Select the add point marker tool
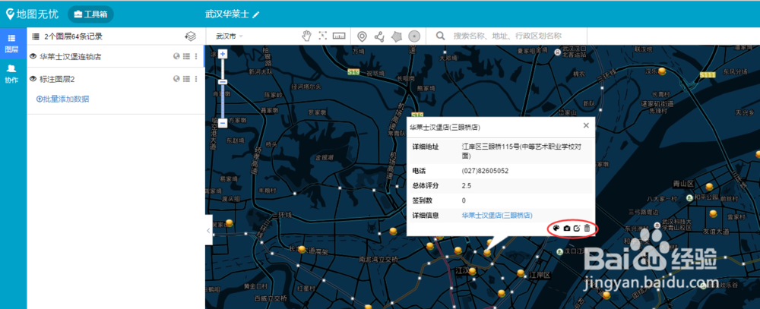Viewport: 760px width, 309px height. [x=362, y=36]
